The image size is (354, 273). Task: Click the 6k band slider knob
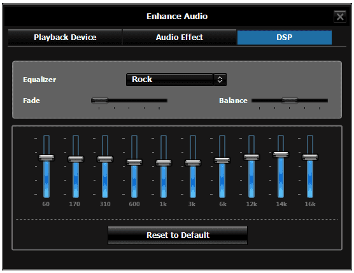pos(222,160)
